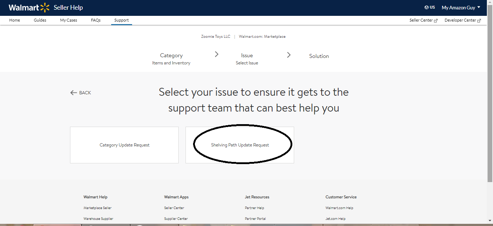The image size is (493, 226).
Task: Open the FAQs tab
Action: 96,20
